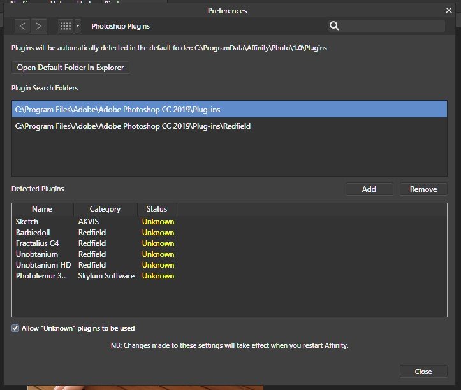
Task: Click the Close button
Action: pos(423,372)
